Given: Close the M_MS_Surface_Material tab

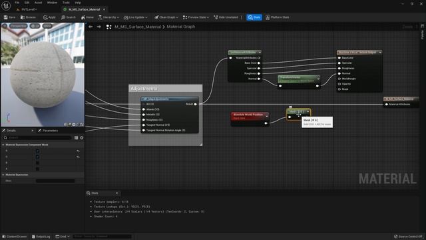Looking at the screenshot, I should (x=104, y=9).
